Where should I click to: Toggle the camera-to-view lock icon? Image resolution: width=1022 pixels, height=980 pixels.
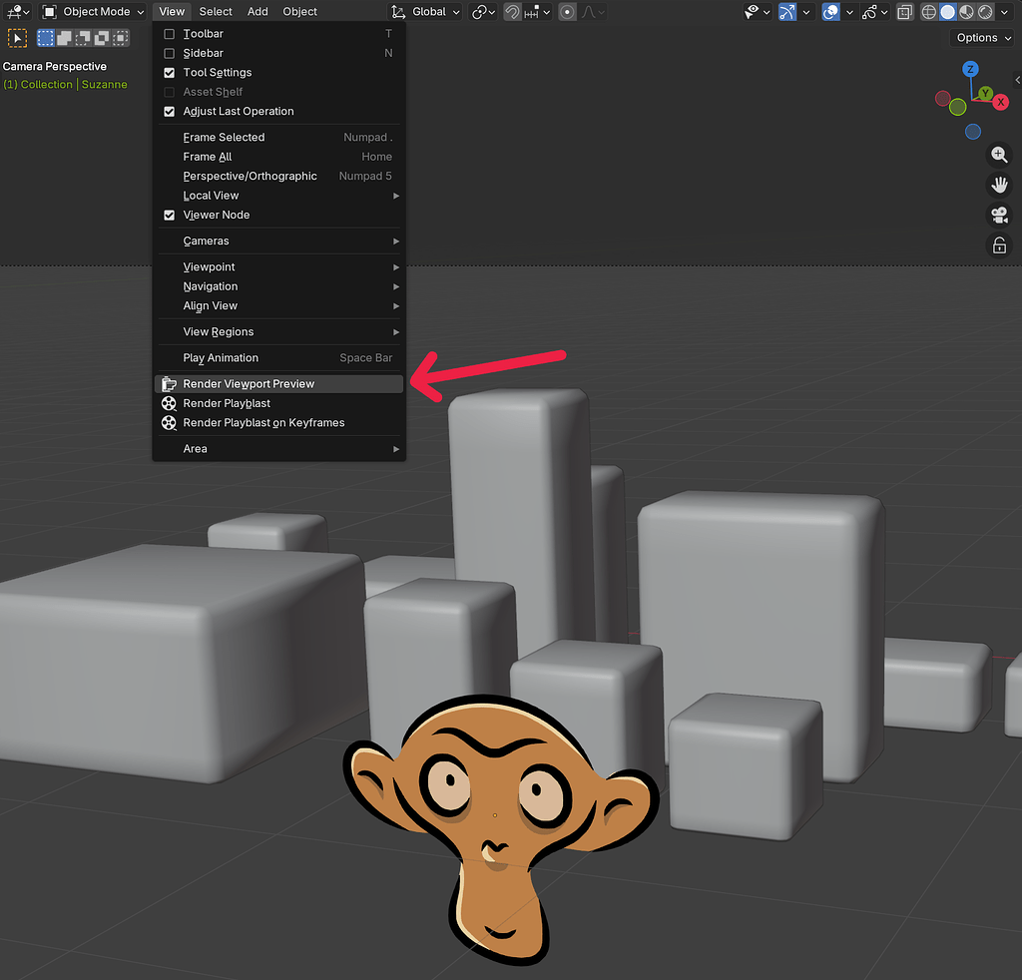click(999, 245)
